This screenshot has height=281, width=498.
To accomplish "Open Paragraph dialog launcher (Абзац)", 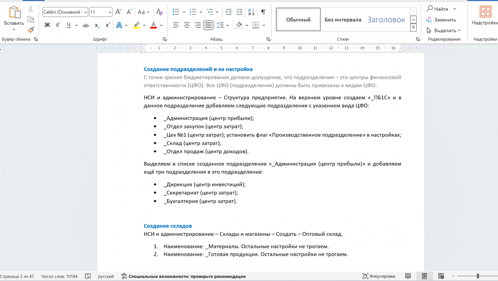I will [x=268, y=39].
